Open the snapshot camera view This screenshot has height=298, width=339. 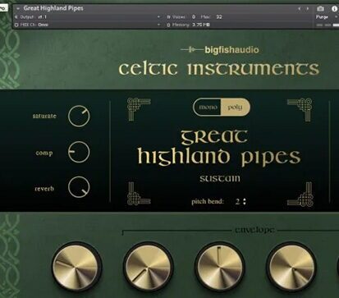[x=320, y=8]
